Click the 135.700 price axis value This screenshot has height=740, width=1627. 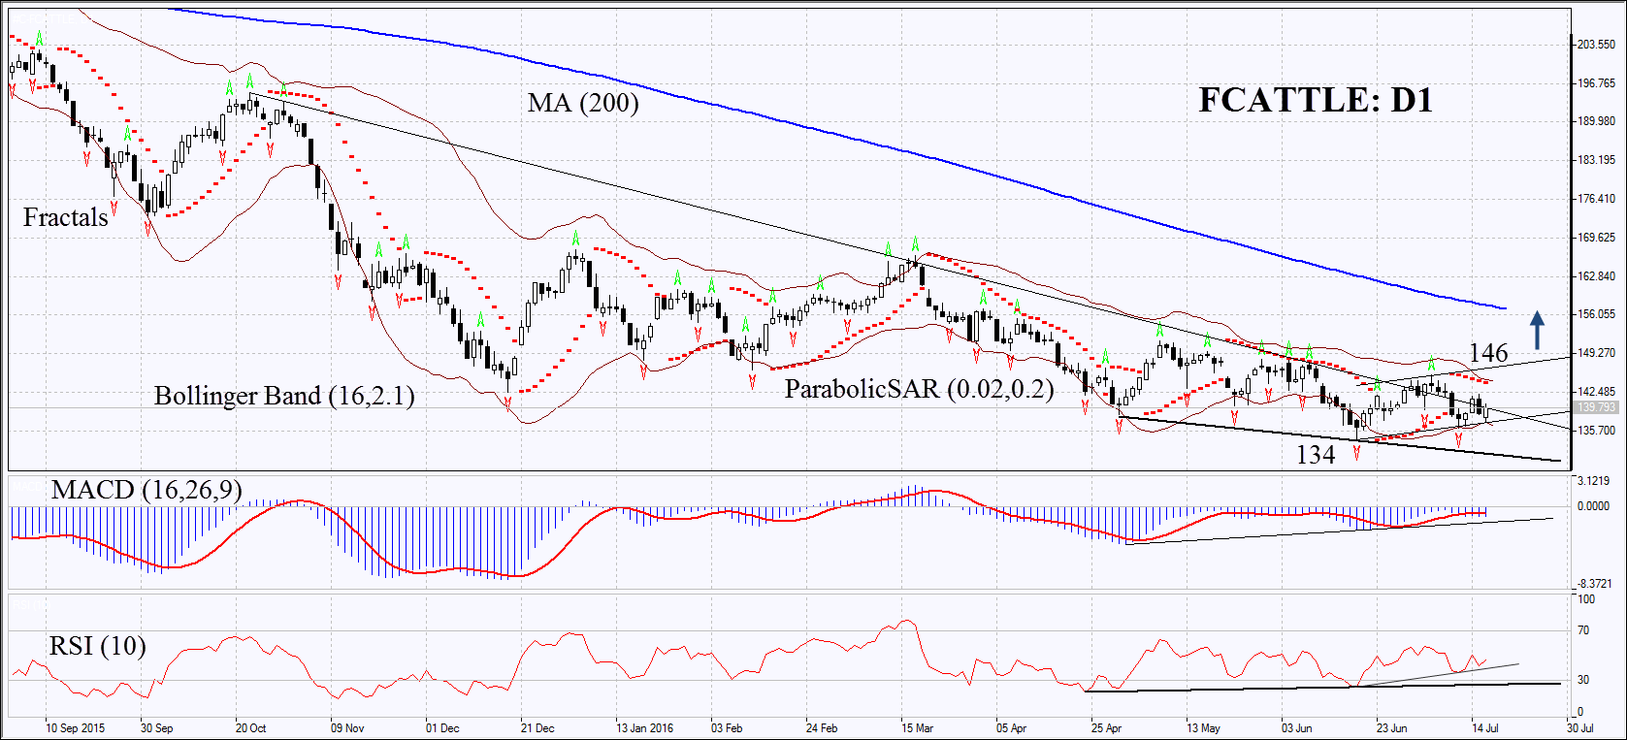[1597, 431]
